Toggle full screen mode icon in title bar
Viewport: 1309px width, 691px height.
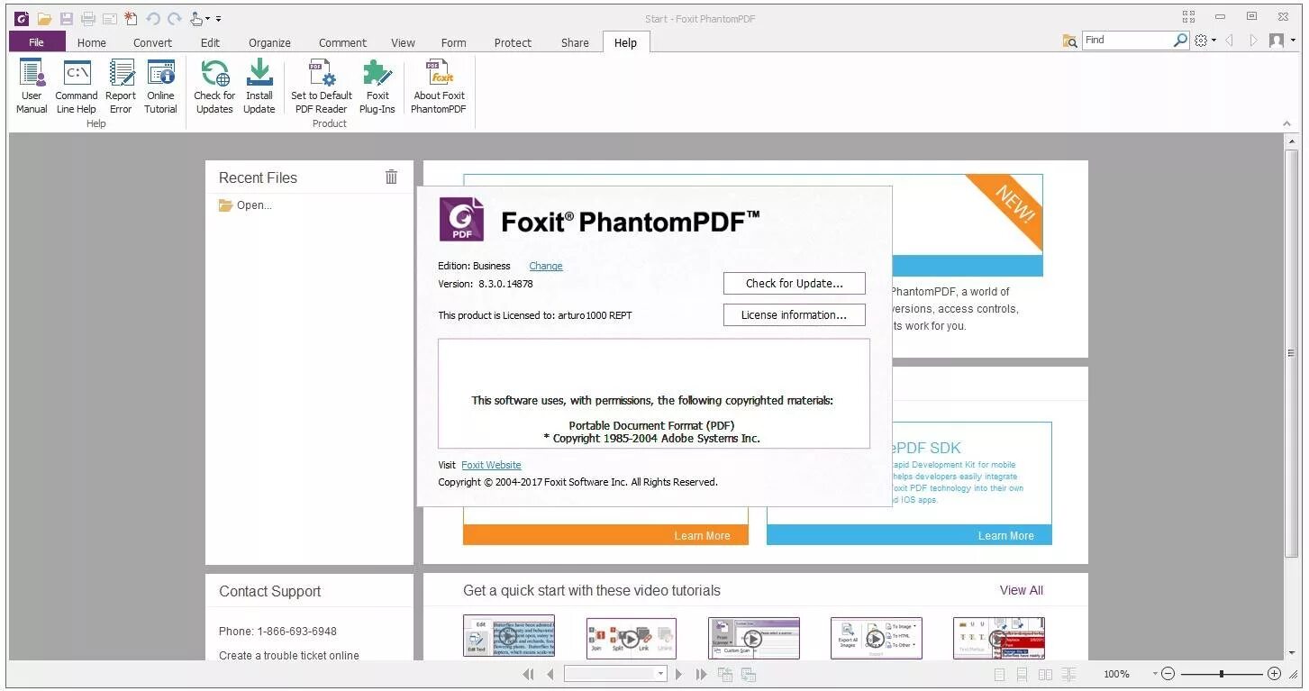1189,16
